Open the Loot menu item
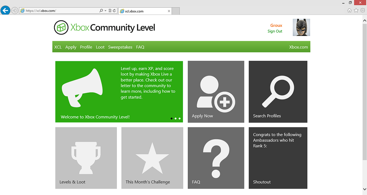Viewport: 367px width, 195px height. point(100,47)
